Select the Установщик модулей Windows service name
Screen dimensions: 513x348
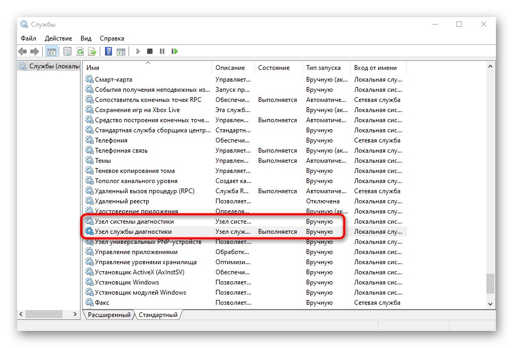pyautogui.click(x=140, y=292)
